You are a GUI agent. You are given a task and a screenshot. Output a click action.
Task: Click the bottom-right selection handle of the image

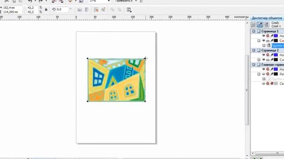pyautogui.click(x=145, y=101)
